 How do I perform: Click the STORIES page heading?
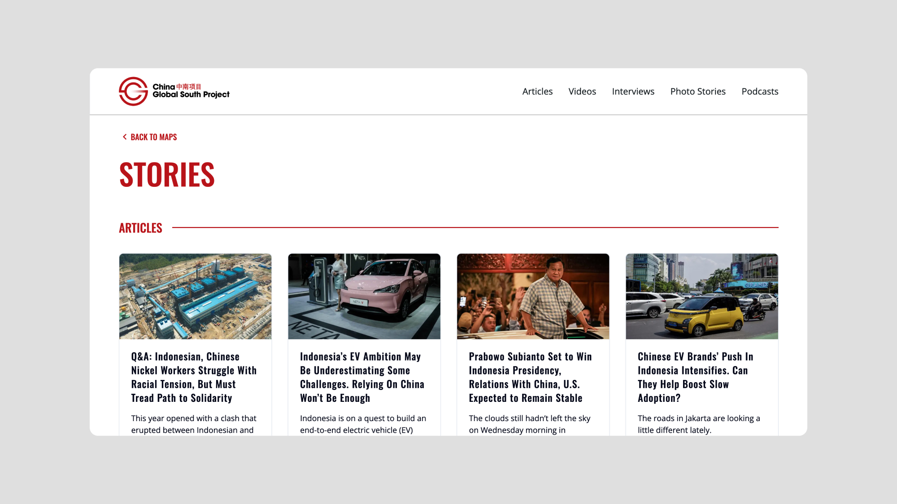coord(167,175)
